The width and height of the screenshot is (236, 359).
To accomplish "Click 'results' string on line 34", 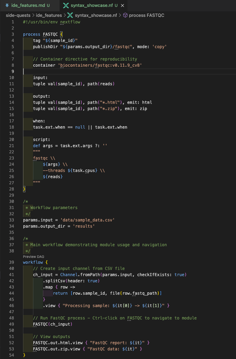I will point(84,226).
